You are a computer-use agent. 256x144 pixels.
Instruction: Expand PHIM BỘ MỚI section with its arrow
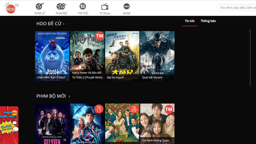69,97
